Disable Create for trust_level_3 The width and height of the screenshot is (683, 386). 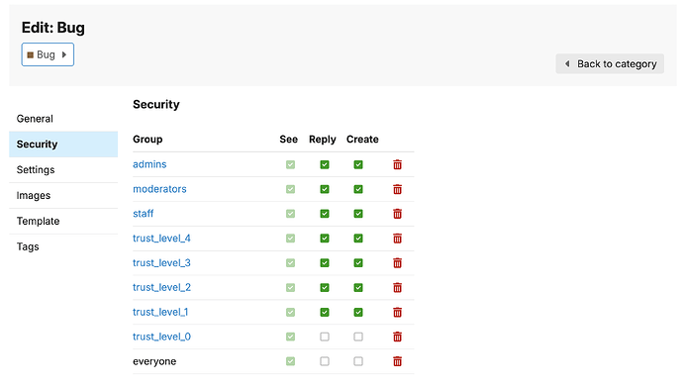[x=358, y=263]
